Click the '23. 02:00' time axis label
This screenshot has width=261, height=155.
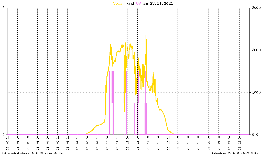tap(28, 143)
